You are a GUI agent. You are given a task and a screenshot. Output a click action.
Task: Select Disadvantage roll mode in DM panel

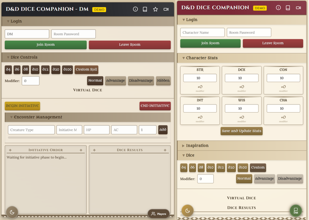click(x=141, y=81)
